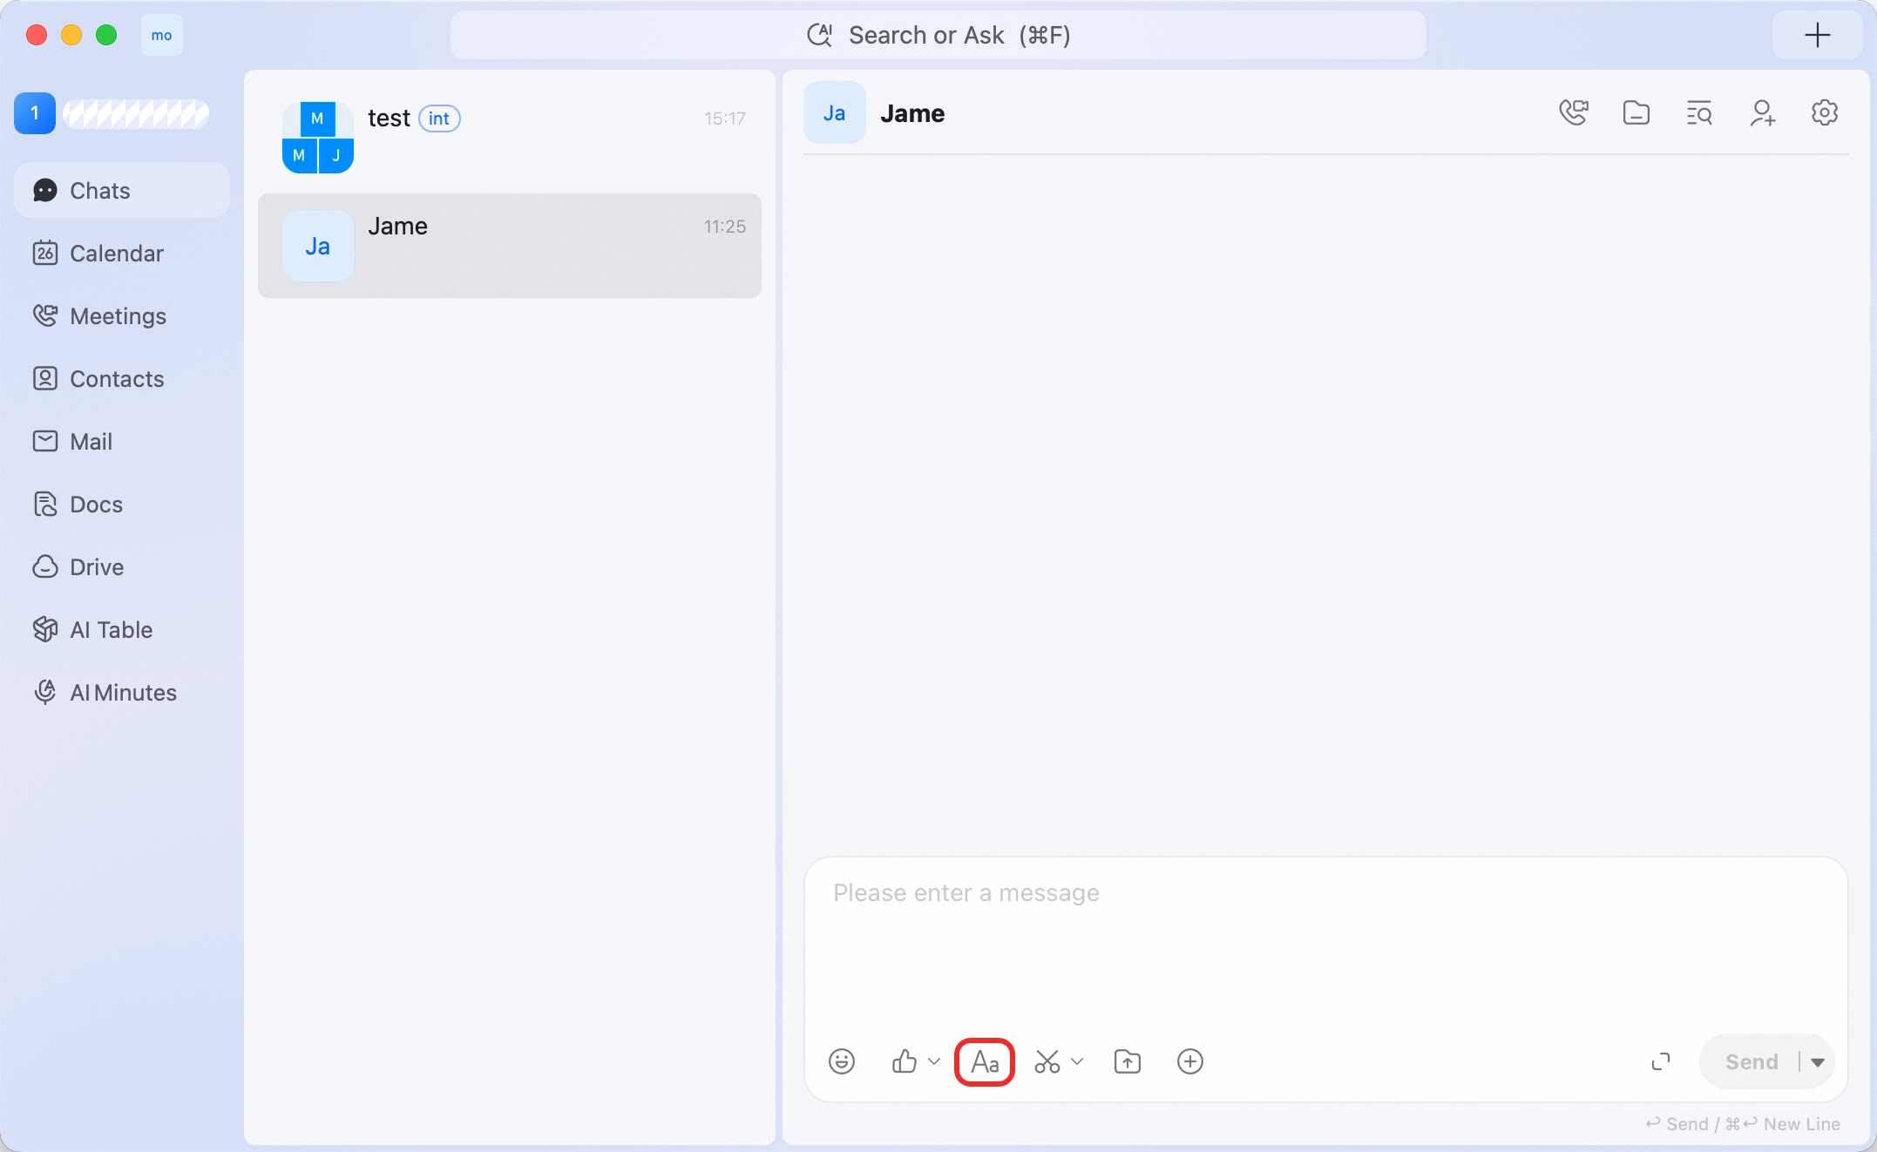Open the chat files folder icon

[x=1636, y=112]
